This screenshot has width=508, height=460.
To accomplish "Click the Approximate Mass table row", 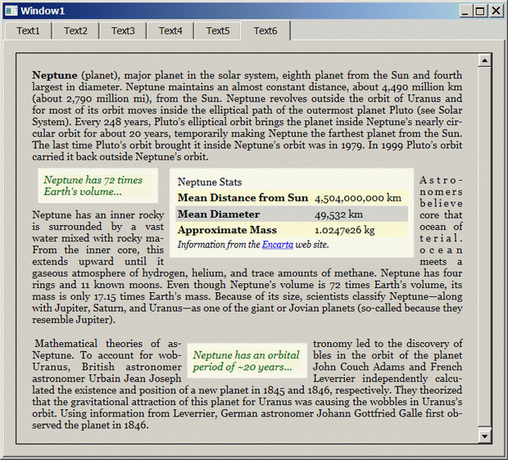I will (291, 231).
